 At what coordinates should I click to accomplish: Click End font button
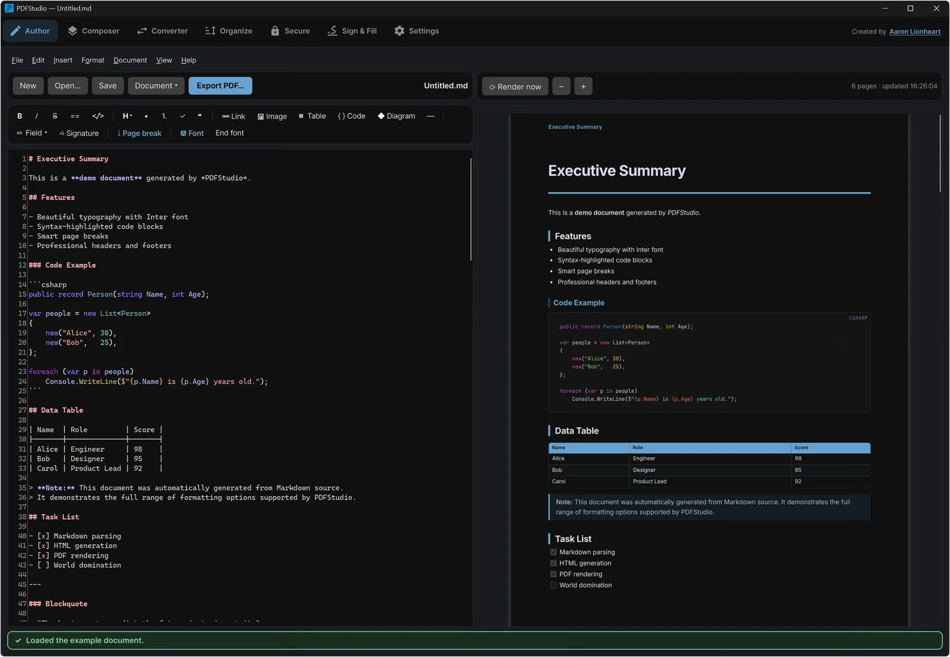pos(230,133)
